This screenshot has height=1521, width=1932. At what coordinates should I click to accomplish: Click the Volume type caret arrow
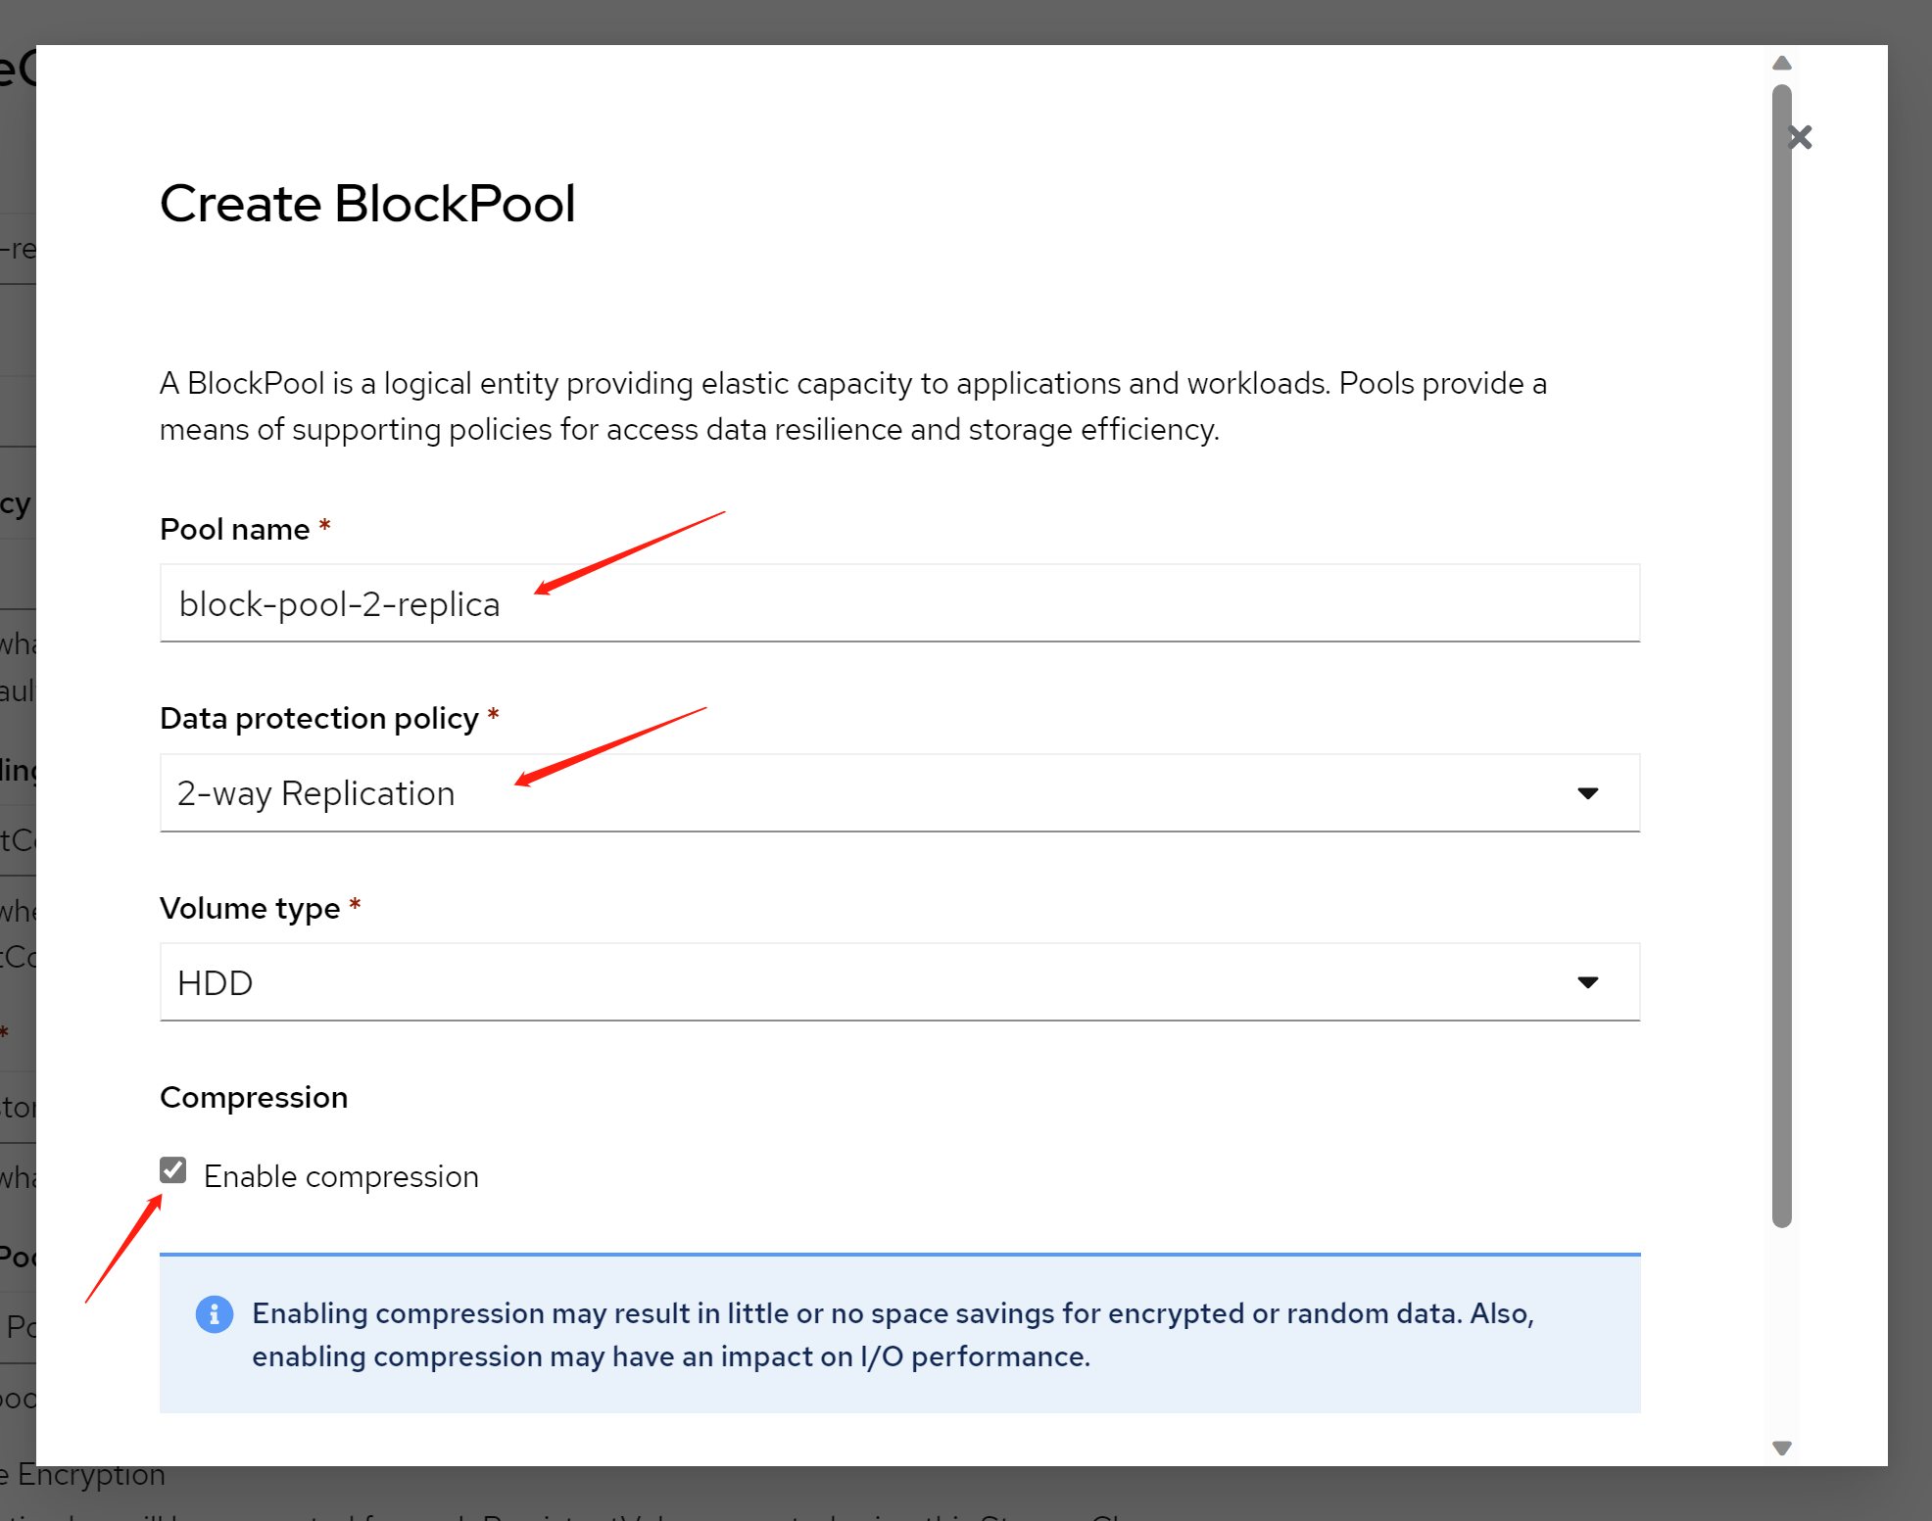(1588, 982)
